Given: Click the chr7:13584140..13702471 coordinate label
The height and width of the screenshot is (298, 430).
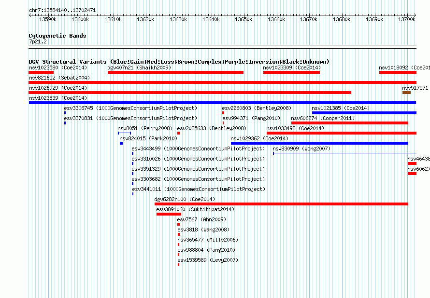Looking at the screenshot, I should (62, 11).
